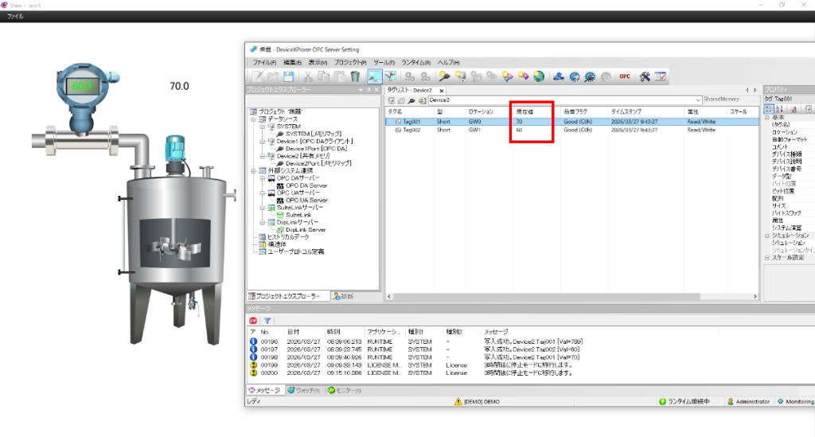This screenshot has height=437, width=815.
Task: Click the red stop icon in message panel
Action: coord(254,320)
